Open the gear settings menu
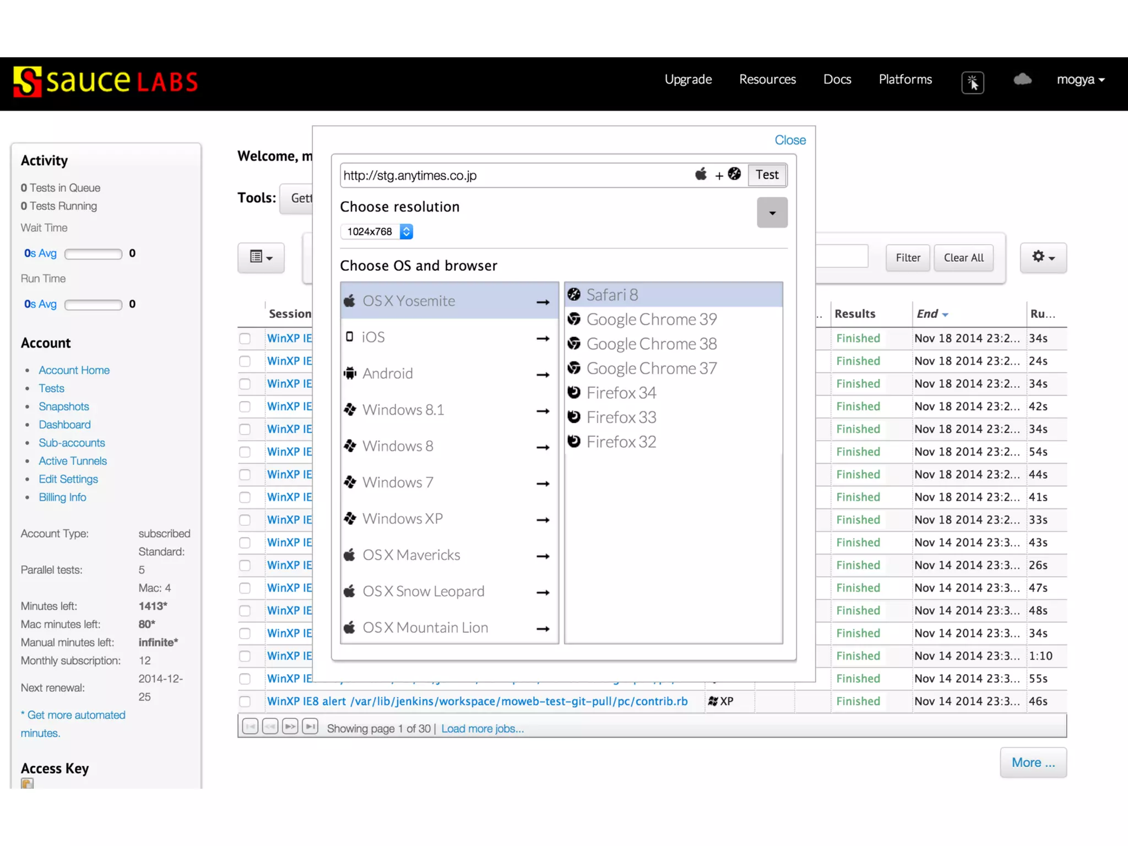 pos(1043,257)
